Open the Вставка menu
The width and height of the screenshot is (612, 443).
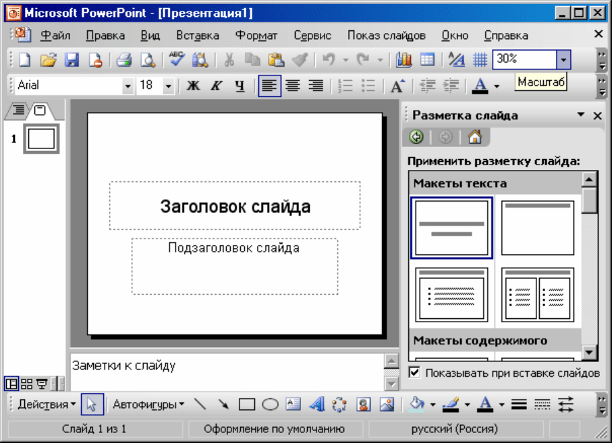point(198,36)
